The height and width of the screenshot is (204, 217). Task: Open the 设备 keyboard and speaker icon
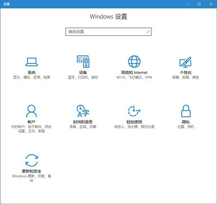[83, 61]
